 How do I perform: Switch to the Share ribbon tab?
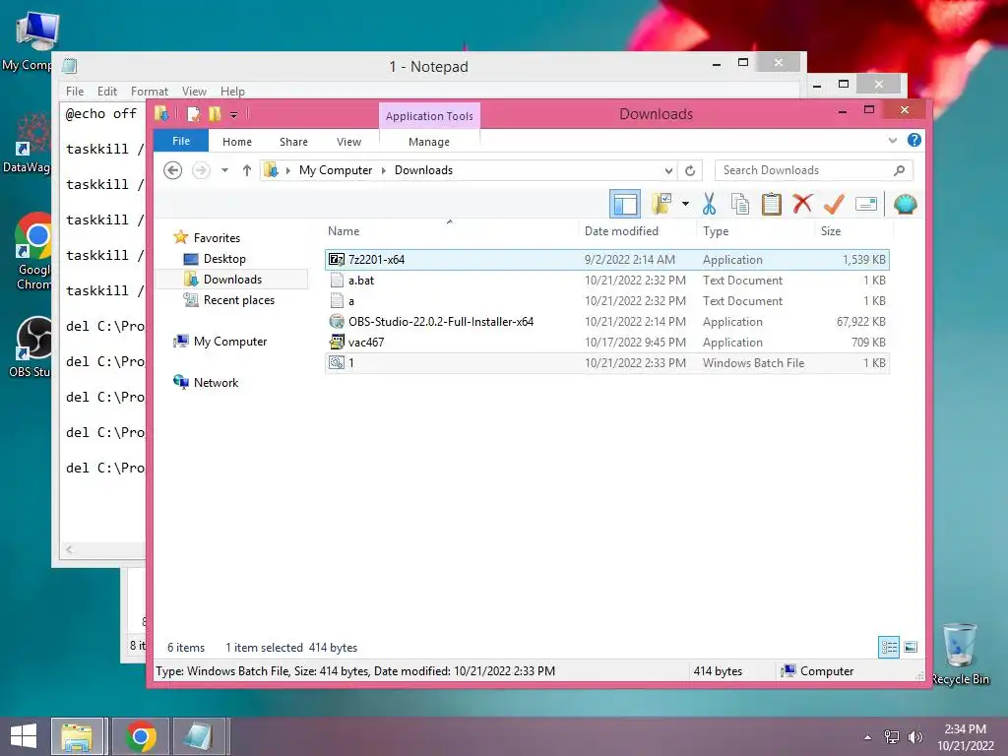(293, 142)
